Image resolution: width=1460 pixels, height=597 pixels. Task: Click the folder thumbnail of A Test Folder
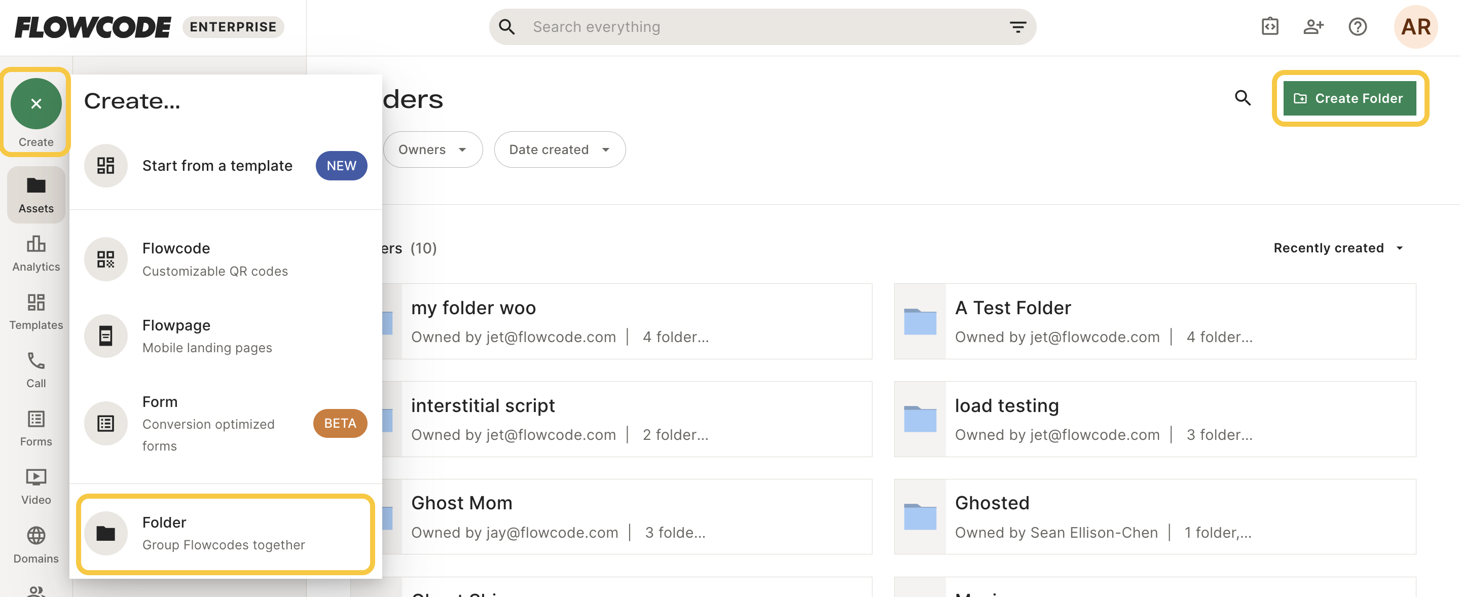[920, 321]
